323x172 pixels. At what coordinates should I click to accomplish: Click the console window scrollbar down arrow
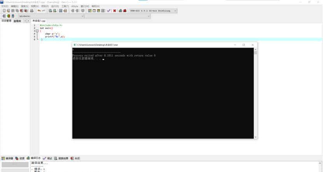click(x=255, y=137)
